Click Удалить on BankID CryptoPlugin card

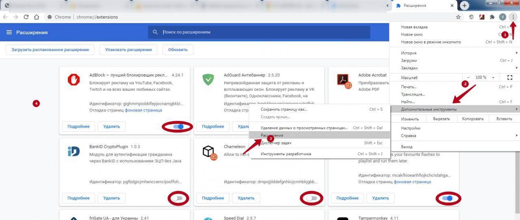click(x=112, y=198)
